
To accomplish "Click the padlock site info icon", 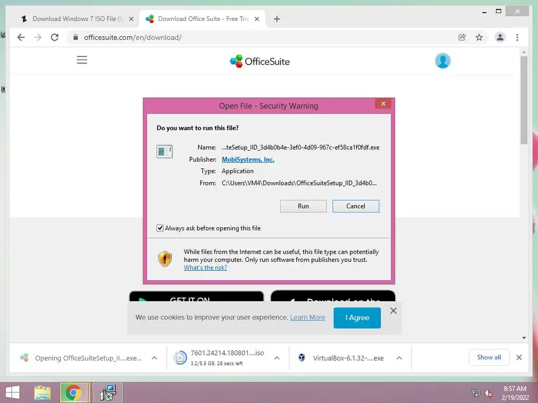I will coord(76,37).
